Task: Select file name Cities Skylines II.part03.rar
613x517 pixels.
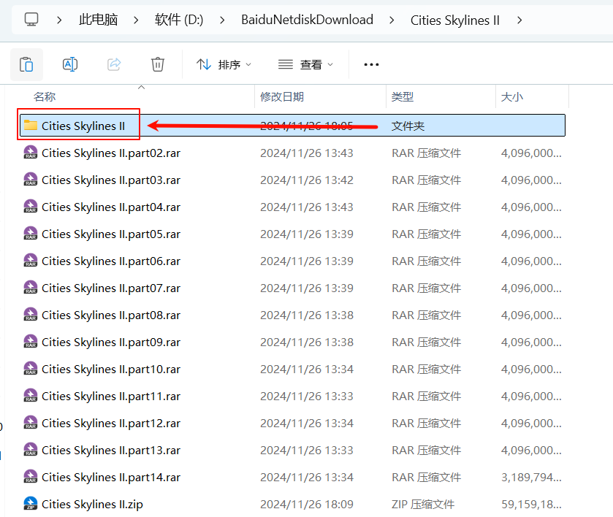Action: coord(111,180)
